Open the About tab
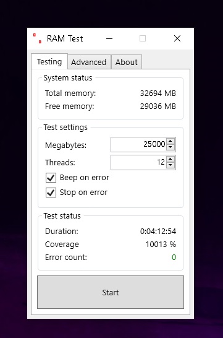This screenshot has height=338, width=223. click(127, 62)
